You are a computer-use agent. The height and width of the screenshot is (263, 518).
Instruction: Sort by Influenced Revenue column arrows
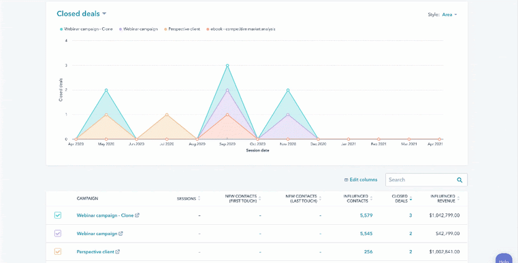pyautogui.click(x=458, y=198)
